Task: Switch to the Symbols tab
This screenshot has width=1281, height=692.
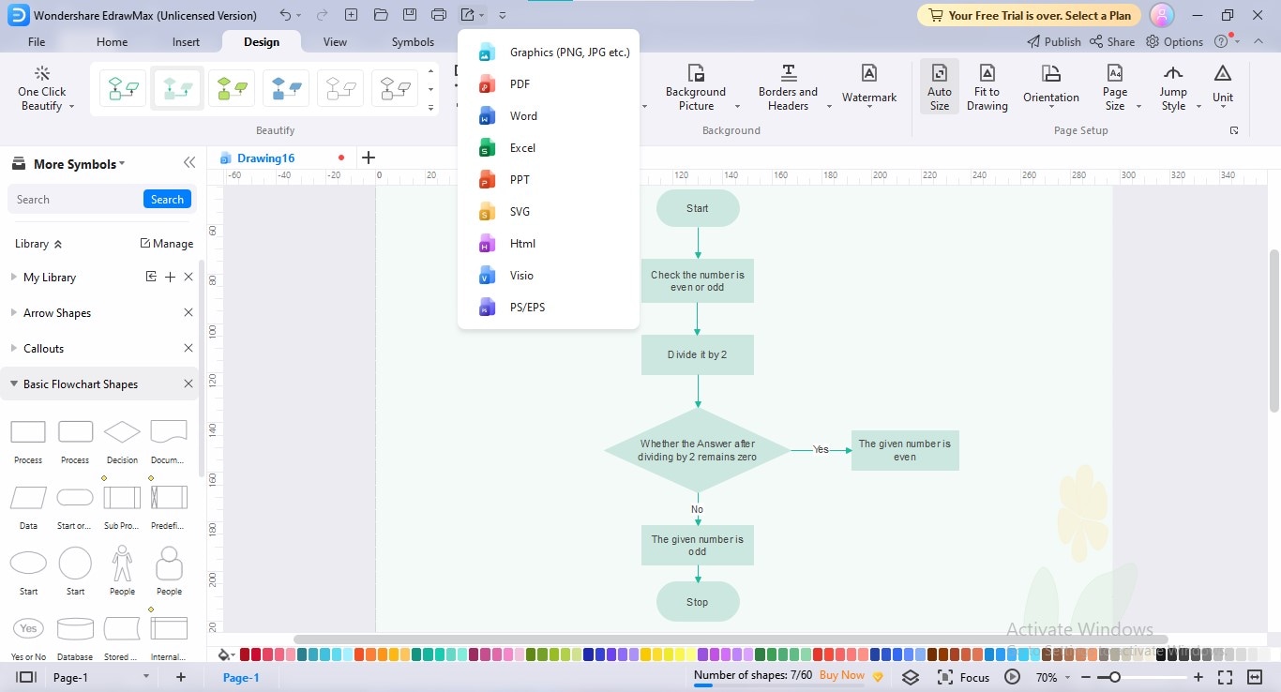Action: pos(413,42)
